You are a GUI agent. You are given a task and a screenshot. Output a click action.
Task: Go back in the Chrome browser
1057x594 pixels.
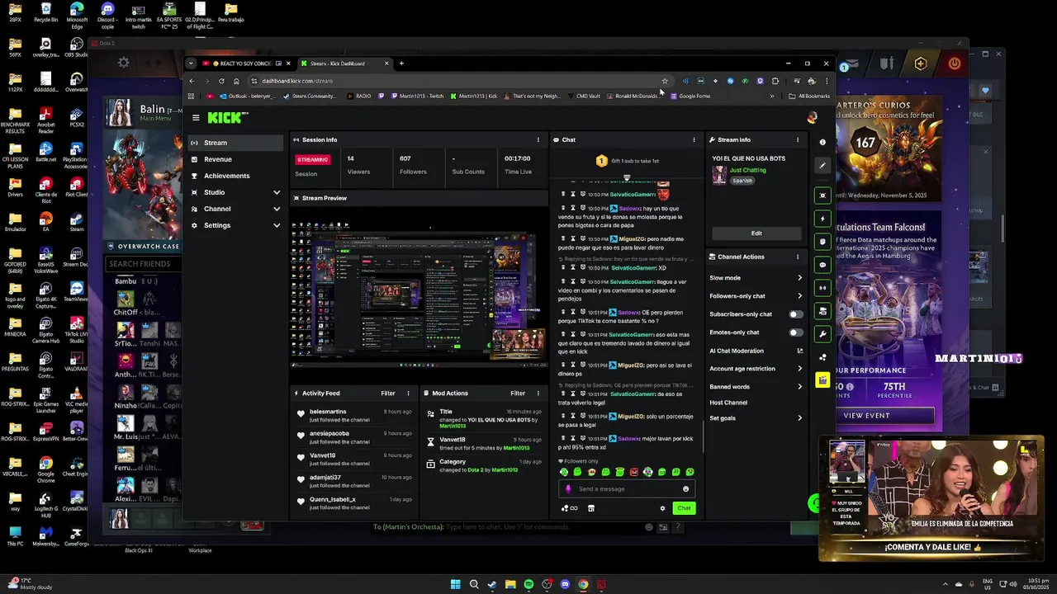[192, 81]
